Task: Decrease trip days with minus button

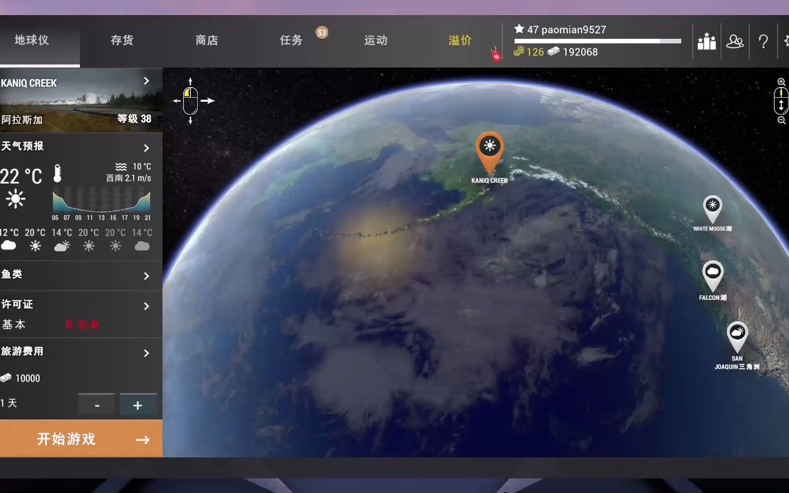Action: pos(96,405)
